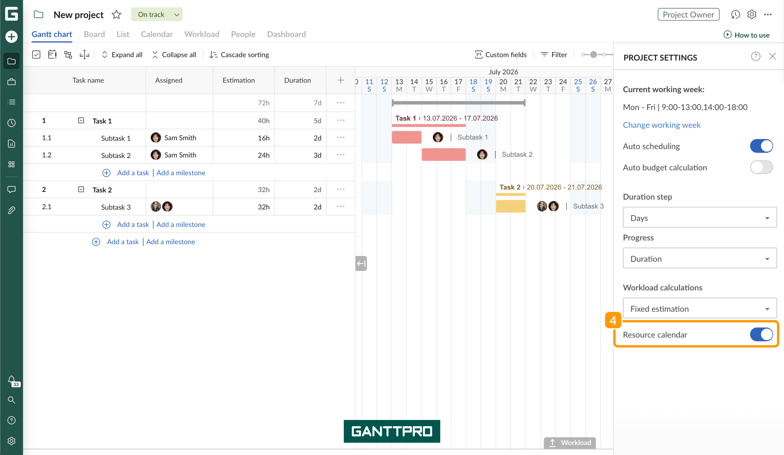Add a new column with plus icon
This screenshot has width=784, height=455.
click(341, 80)
